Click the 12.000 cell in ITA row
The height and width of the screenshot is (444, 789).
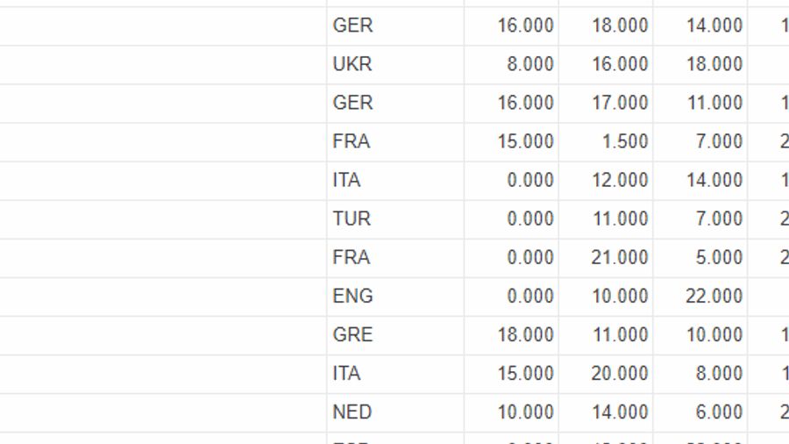606,181
